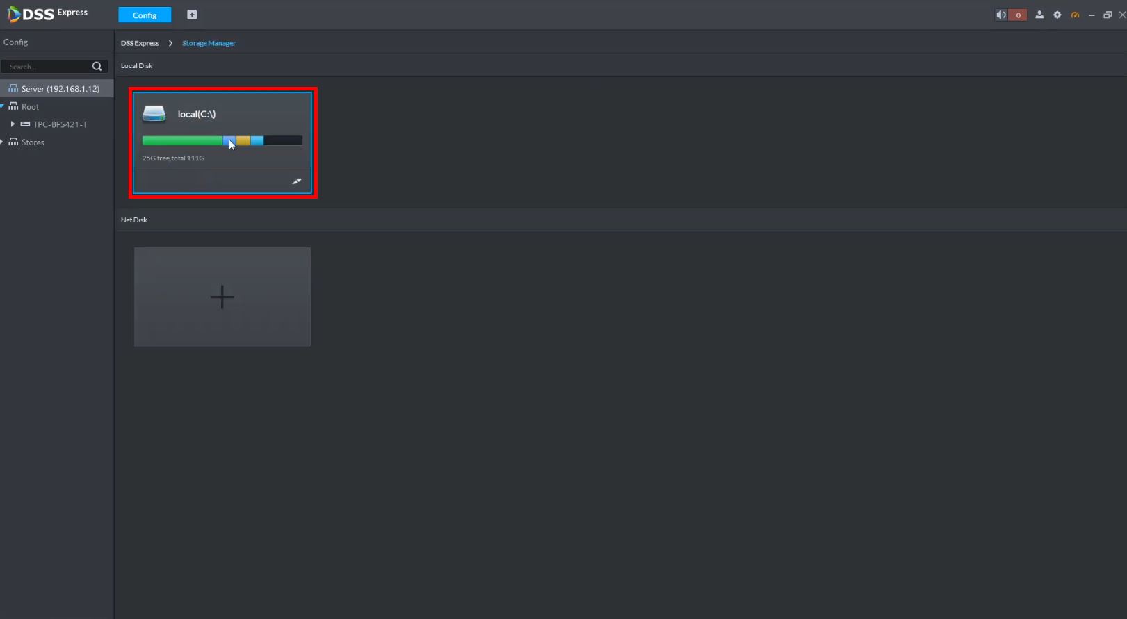Add a net disk with plus tile

click(222, 297)
